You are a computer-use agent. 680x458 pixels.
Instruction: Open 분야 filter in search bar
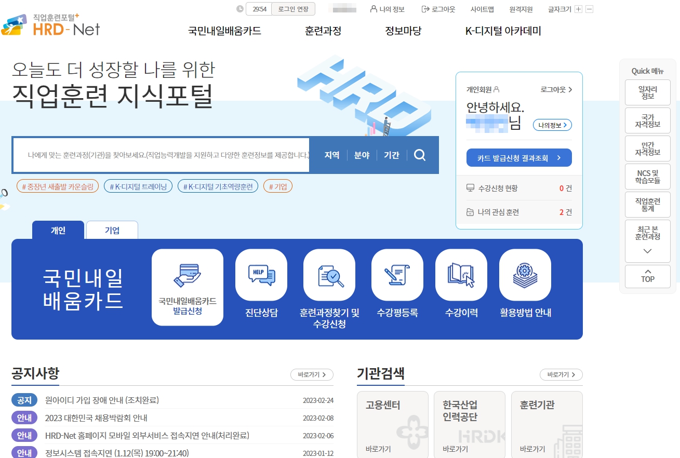click(x=362, y=155)
